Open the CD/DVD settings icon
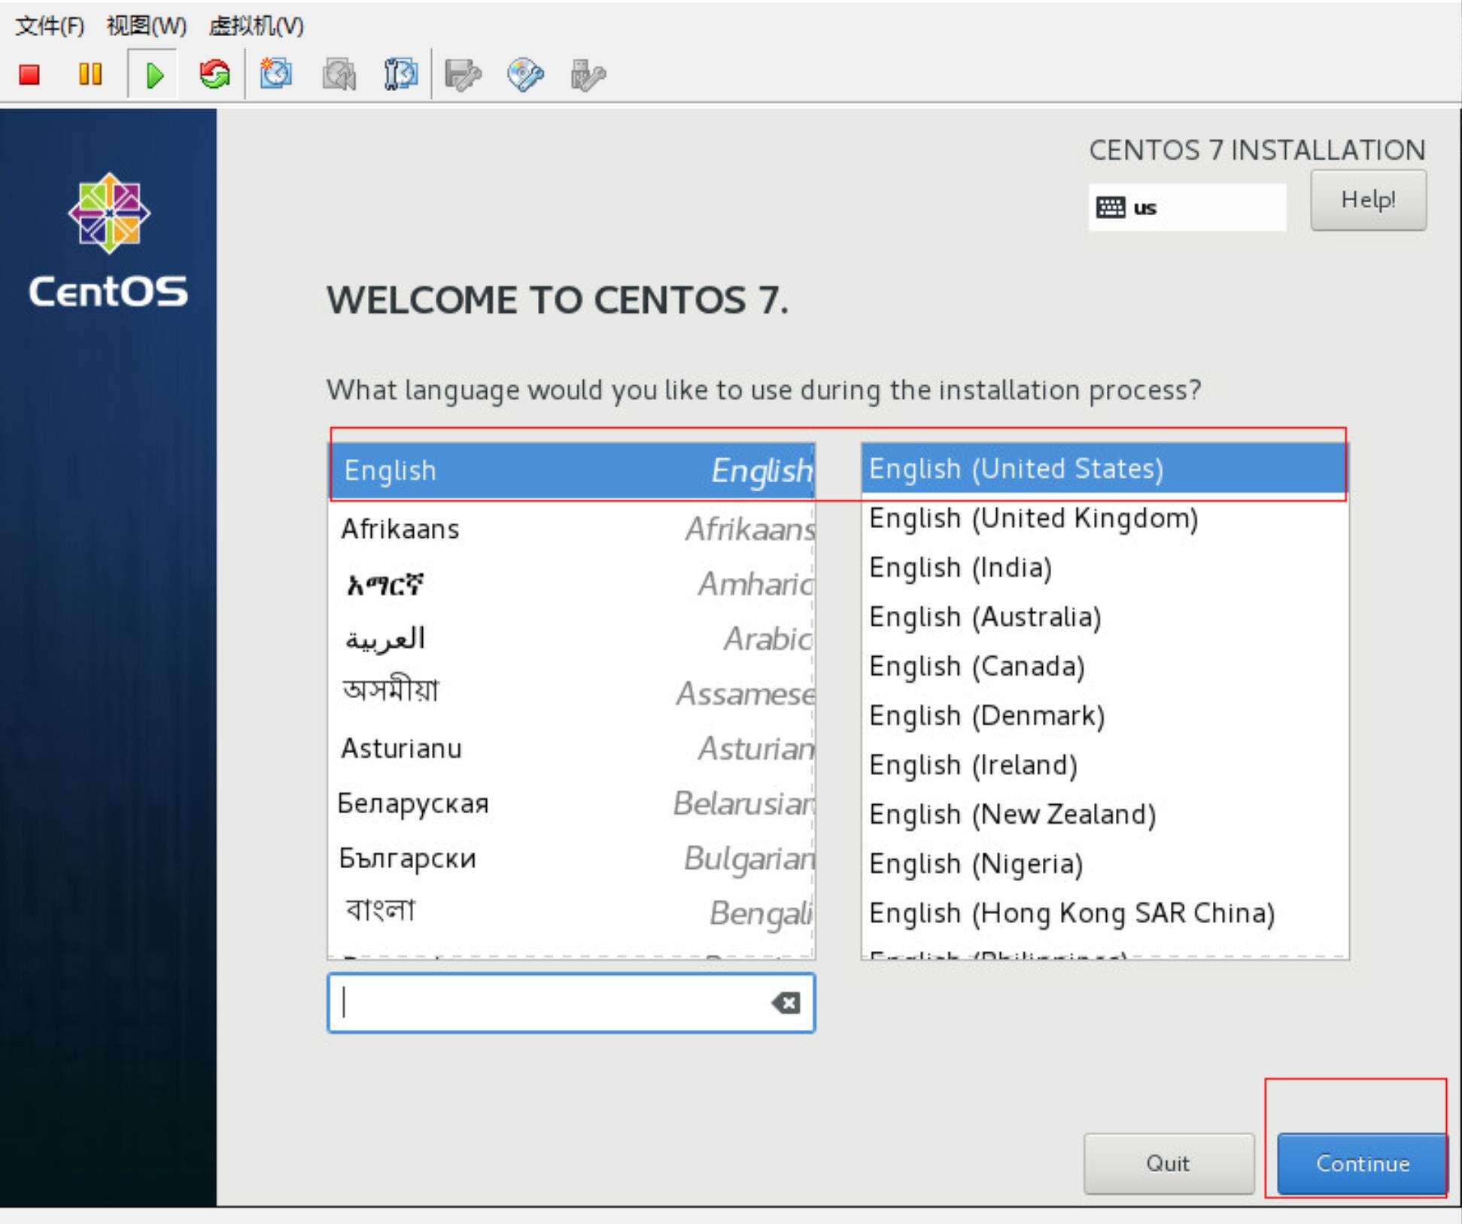 tap(525, 74)
